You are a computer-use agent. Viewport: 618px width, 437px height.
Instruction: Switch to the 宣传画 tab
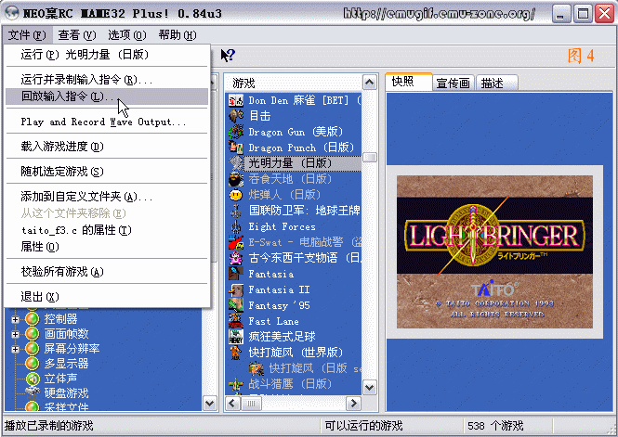click(x=454, y=84)
